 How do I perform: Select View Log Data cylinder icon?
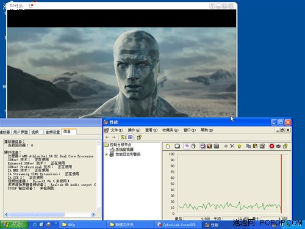(193, 146)
